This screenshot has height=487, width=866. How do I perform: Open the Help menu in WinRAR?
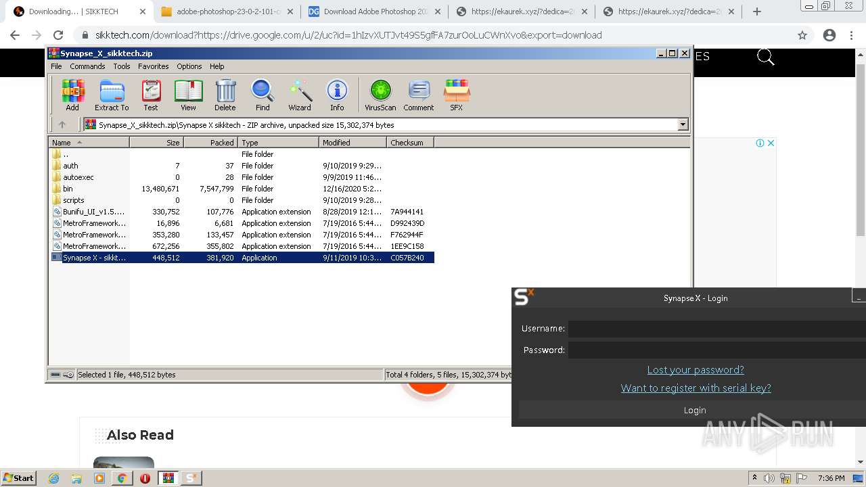217,66
